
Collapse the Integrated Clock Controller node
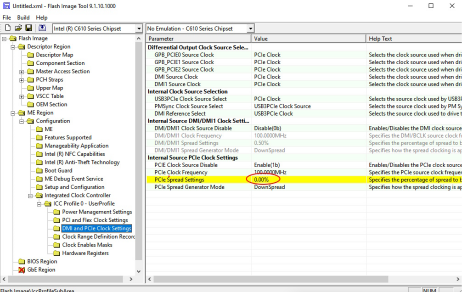click(30, 196)
